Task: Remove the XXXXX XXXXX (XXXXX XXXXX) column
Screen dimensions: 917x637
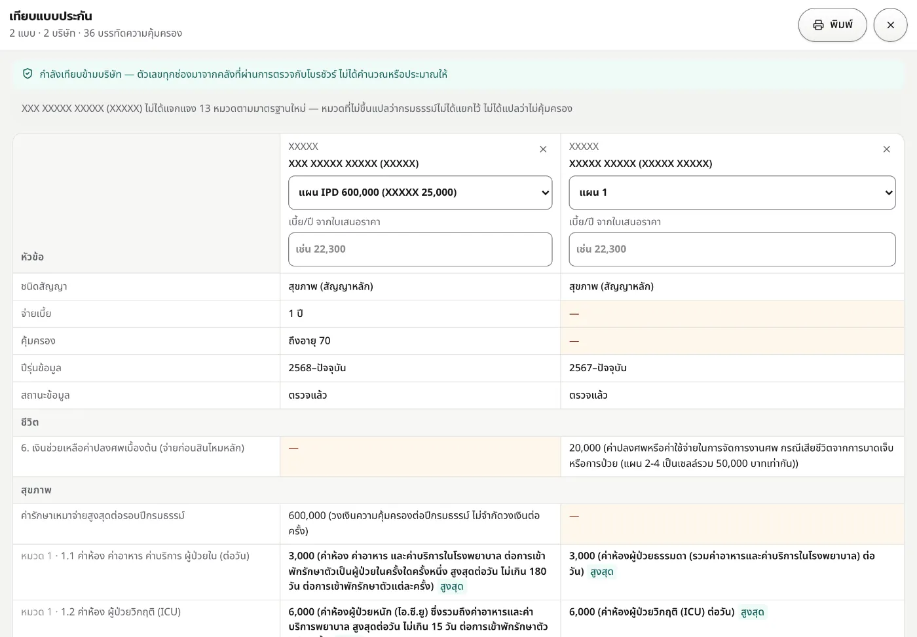Action: pyautogui.click(x=886, y=149)
